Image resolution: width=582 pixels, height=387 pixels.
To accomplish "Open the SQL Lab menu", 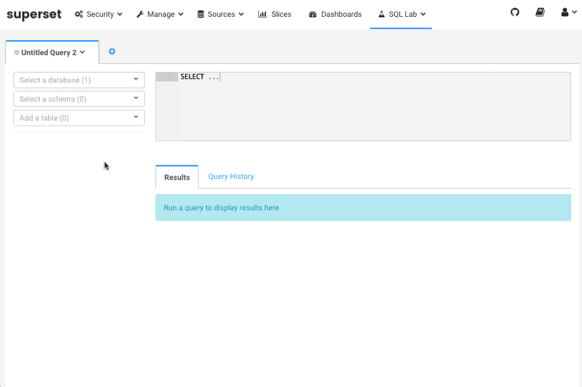I will [x=402, y=14].
